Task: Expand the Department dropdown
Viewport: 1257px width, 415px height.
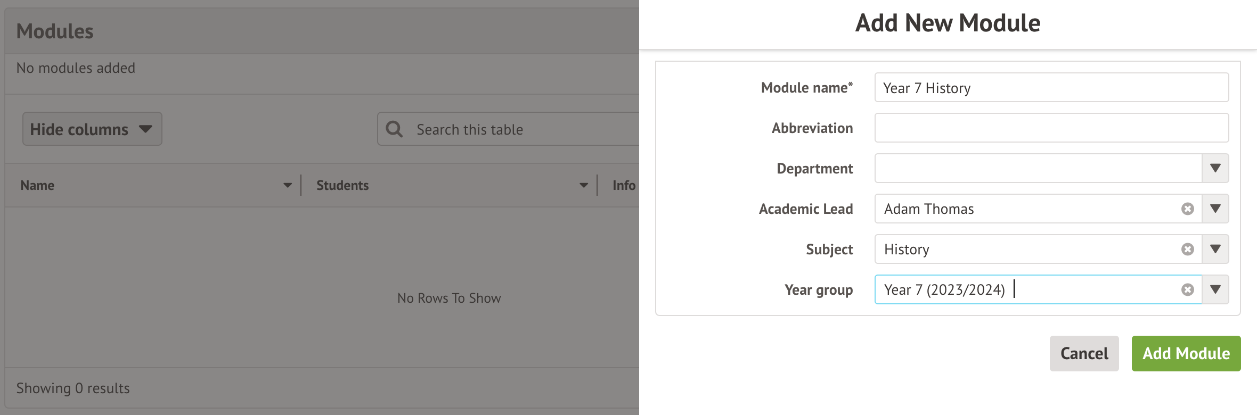Action: [1215, 168]
